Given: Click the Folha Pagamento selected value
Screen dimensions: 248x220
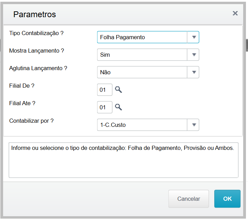Looking at the screenshot, I should (122, 37).
